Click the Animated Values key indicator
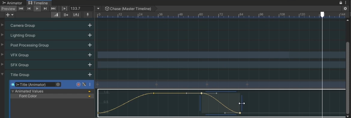This screenshot has height=118, width=351. click(89, 91)
